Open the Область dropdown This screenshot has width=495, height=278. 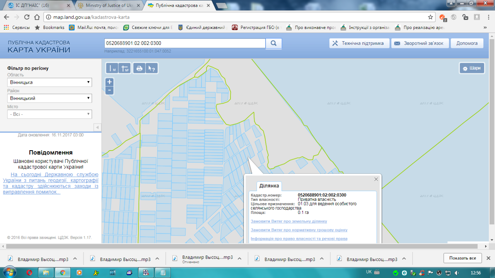(x=49, y=82)
